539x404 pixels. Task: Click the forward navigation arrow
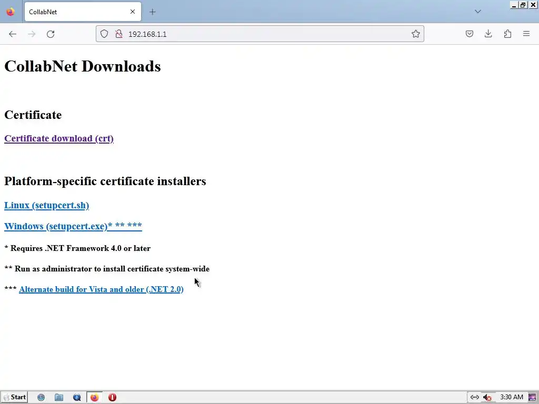click(x=32, y=34)
